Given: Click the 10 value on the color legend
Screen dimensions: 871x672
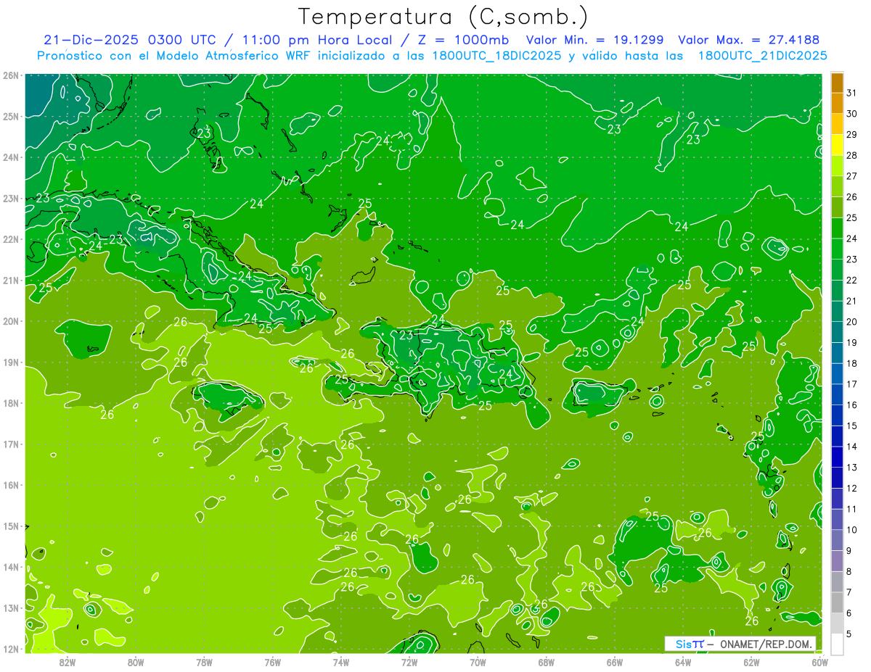Looking at the screenshot, I should [x=851, y=529].
